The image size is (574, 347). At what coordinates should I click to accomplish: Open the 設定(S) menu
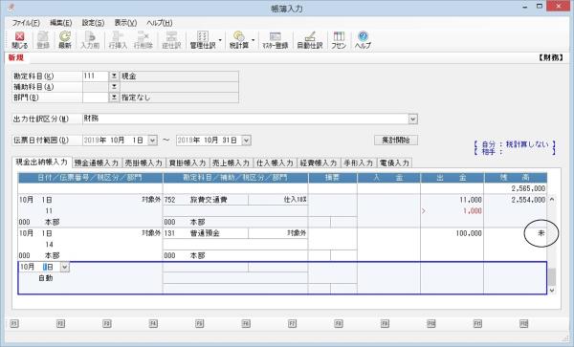click(x=93, y=23)
